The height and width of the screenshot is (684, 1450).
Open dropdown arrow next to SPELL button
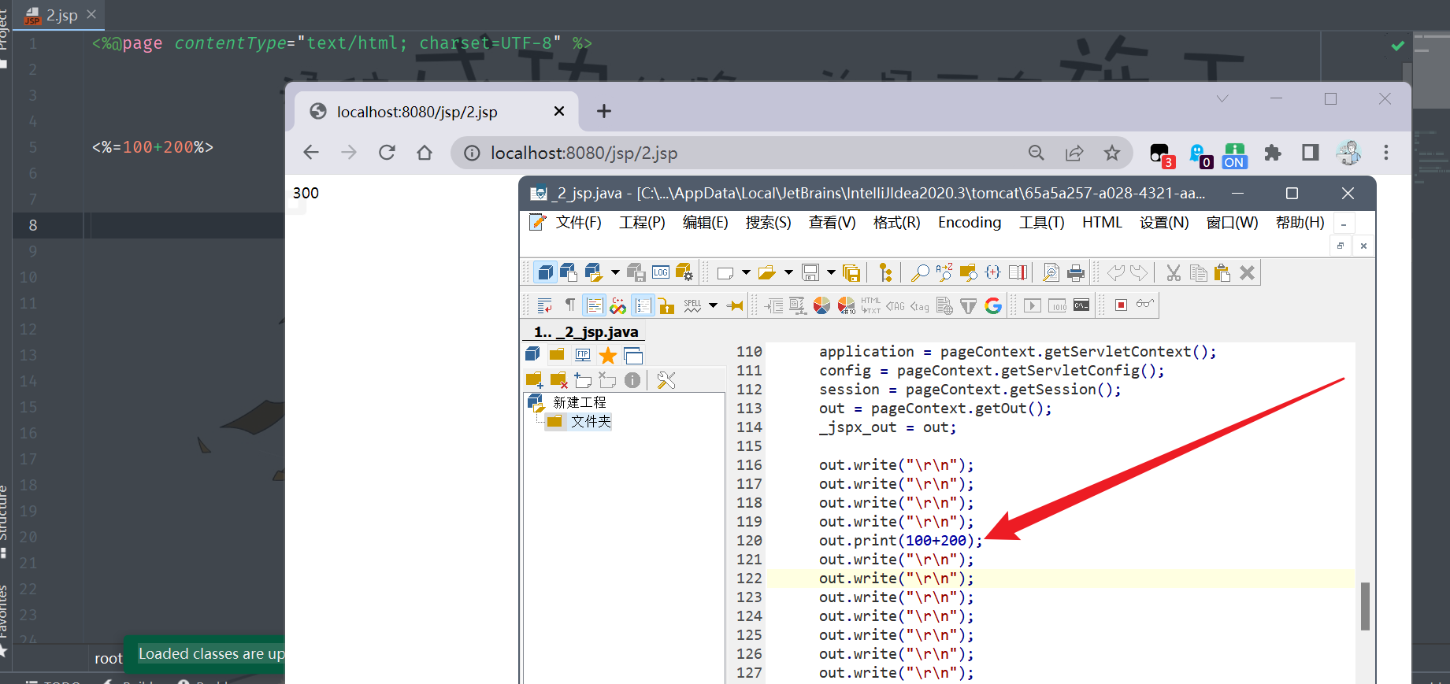point(713,305)
